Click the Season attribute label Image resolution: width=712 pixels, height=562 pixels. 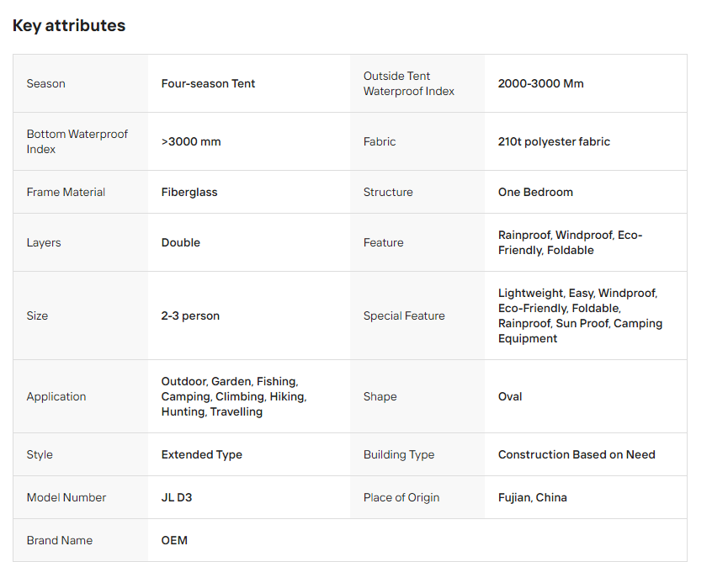(x=45, y=83)
